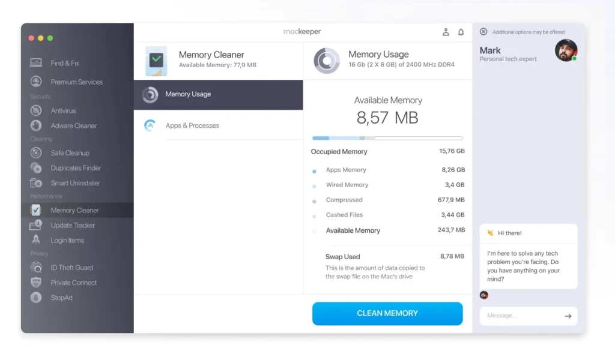The height and width of the screenshot is (363, 615).
Task: Send message with arrow icon
Action: [x=568, y=316]
